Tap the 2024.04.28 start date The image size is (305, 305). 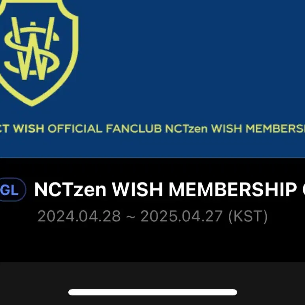point(79,216)
